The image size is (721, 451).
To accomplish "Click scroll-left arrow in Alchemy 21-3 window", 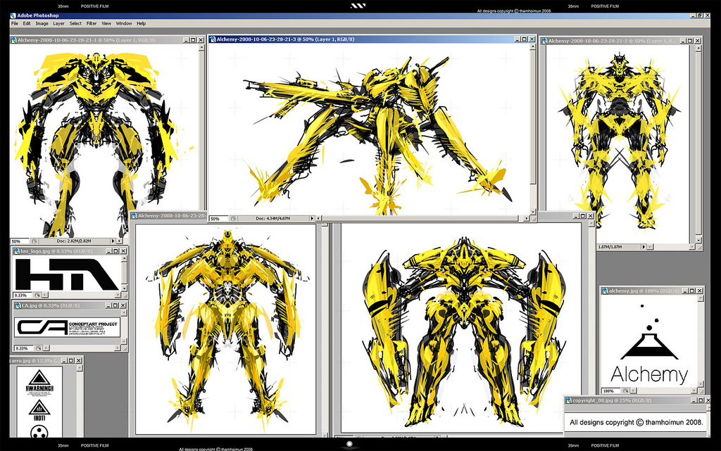I will point(319,219).
